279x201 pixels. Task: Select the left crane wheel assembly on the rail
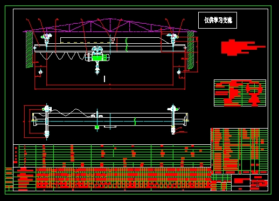point(46,39)
